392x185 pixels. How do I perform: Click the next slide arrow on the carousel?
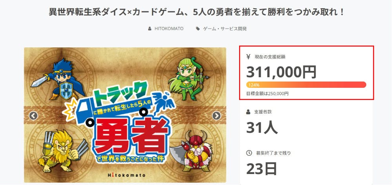tap(216, 116)
